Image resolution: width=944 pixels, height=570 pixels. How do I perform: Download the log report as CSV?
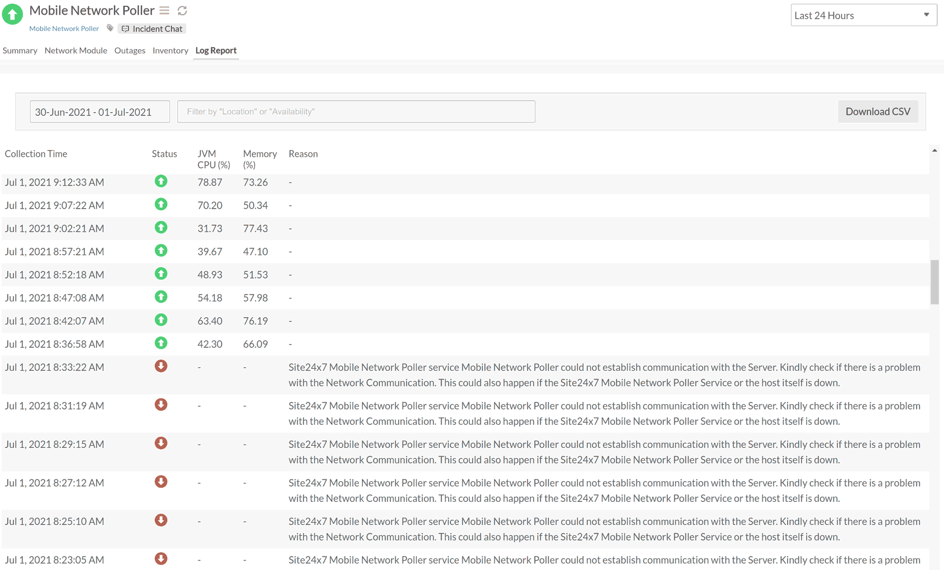[x=877, y=112]
